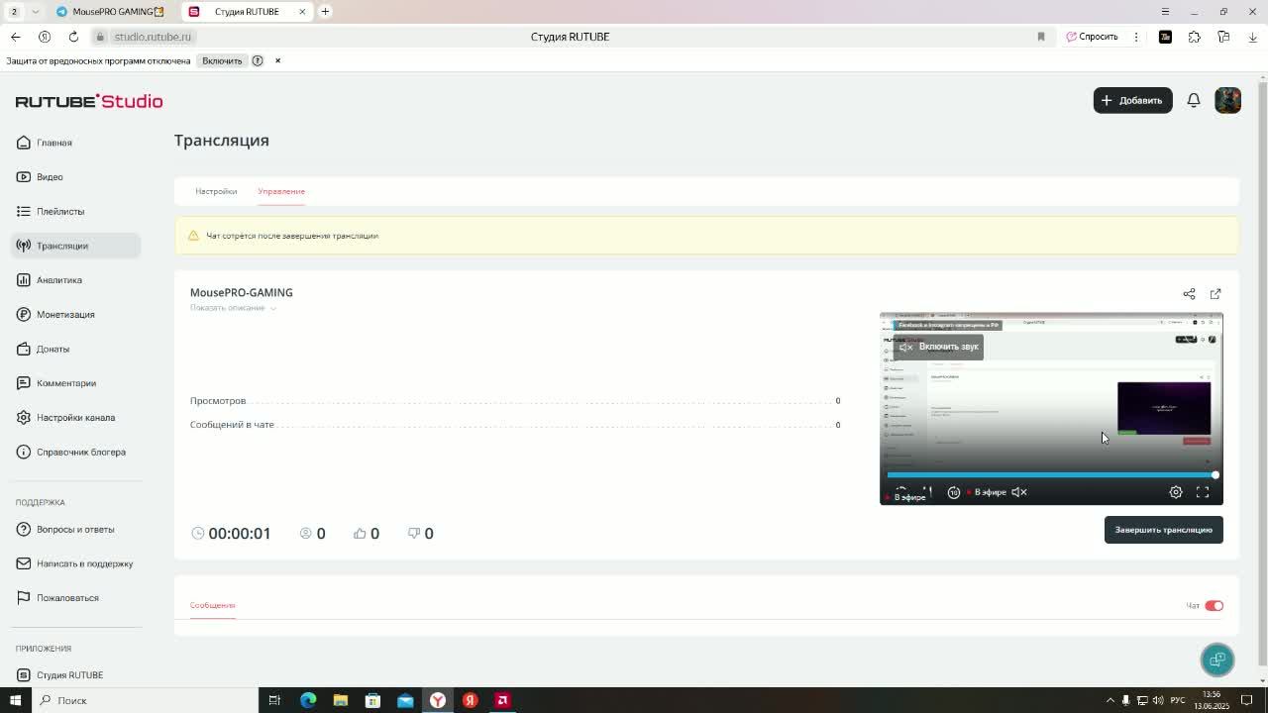Image resolution: width=1268 pixels, height=713 pixels.
Task: Bookmark this page
Action: 1040,37
